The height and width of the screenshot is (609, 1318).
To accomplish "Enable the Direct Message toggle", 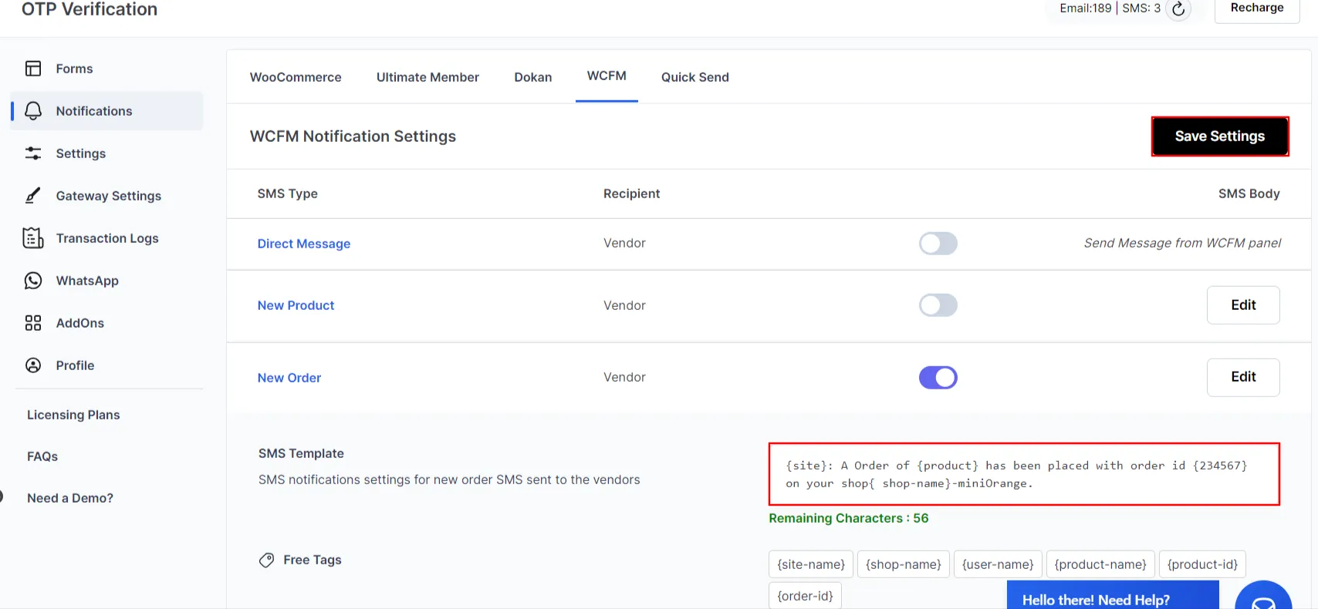I will 938,244.
